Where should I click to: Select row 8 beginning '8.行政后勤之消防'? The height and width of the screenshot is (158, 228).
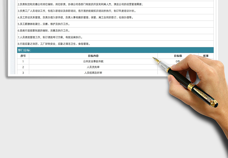pyautogui.click(x=115, y=44)
